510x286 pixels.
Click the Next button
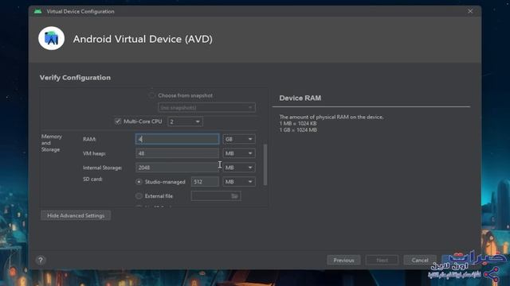point(382,260)
